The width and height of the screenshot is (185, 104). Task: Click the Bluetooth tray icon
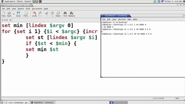point(159,1)
